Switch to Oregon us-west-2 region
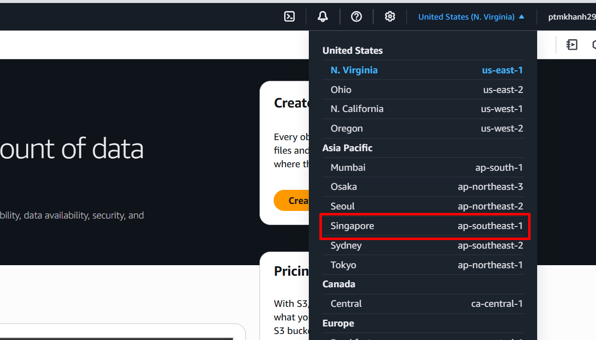Screen dimensions: 596x340 [422, 128]
